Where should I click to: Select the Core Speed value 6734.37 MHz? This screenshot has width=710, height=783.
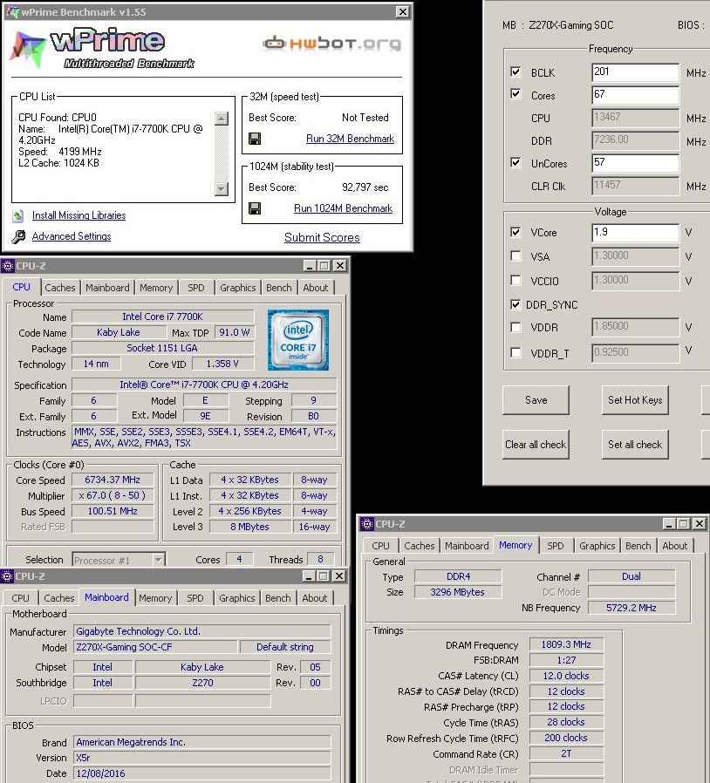click(113, 480)
